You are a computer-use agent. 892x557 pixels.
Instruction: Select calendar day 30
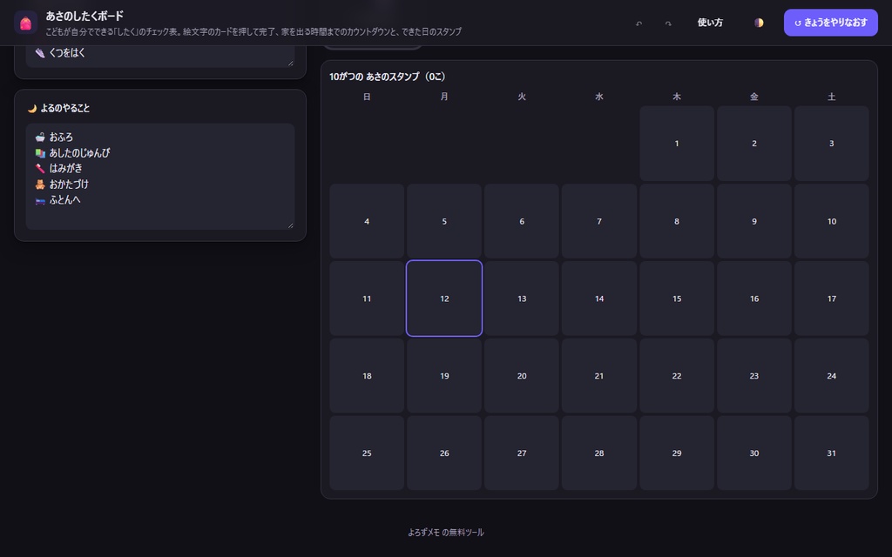point(753,453)
